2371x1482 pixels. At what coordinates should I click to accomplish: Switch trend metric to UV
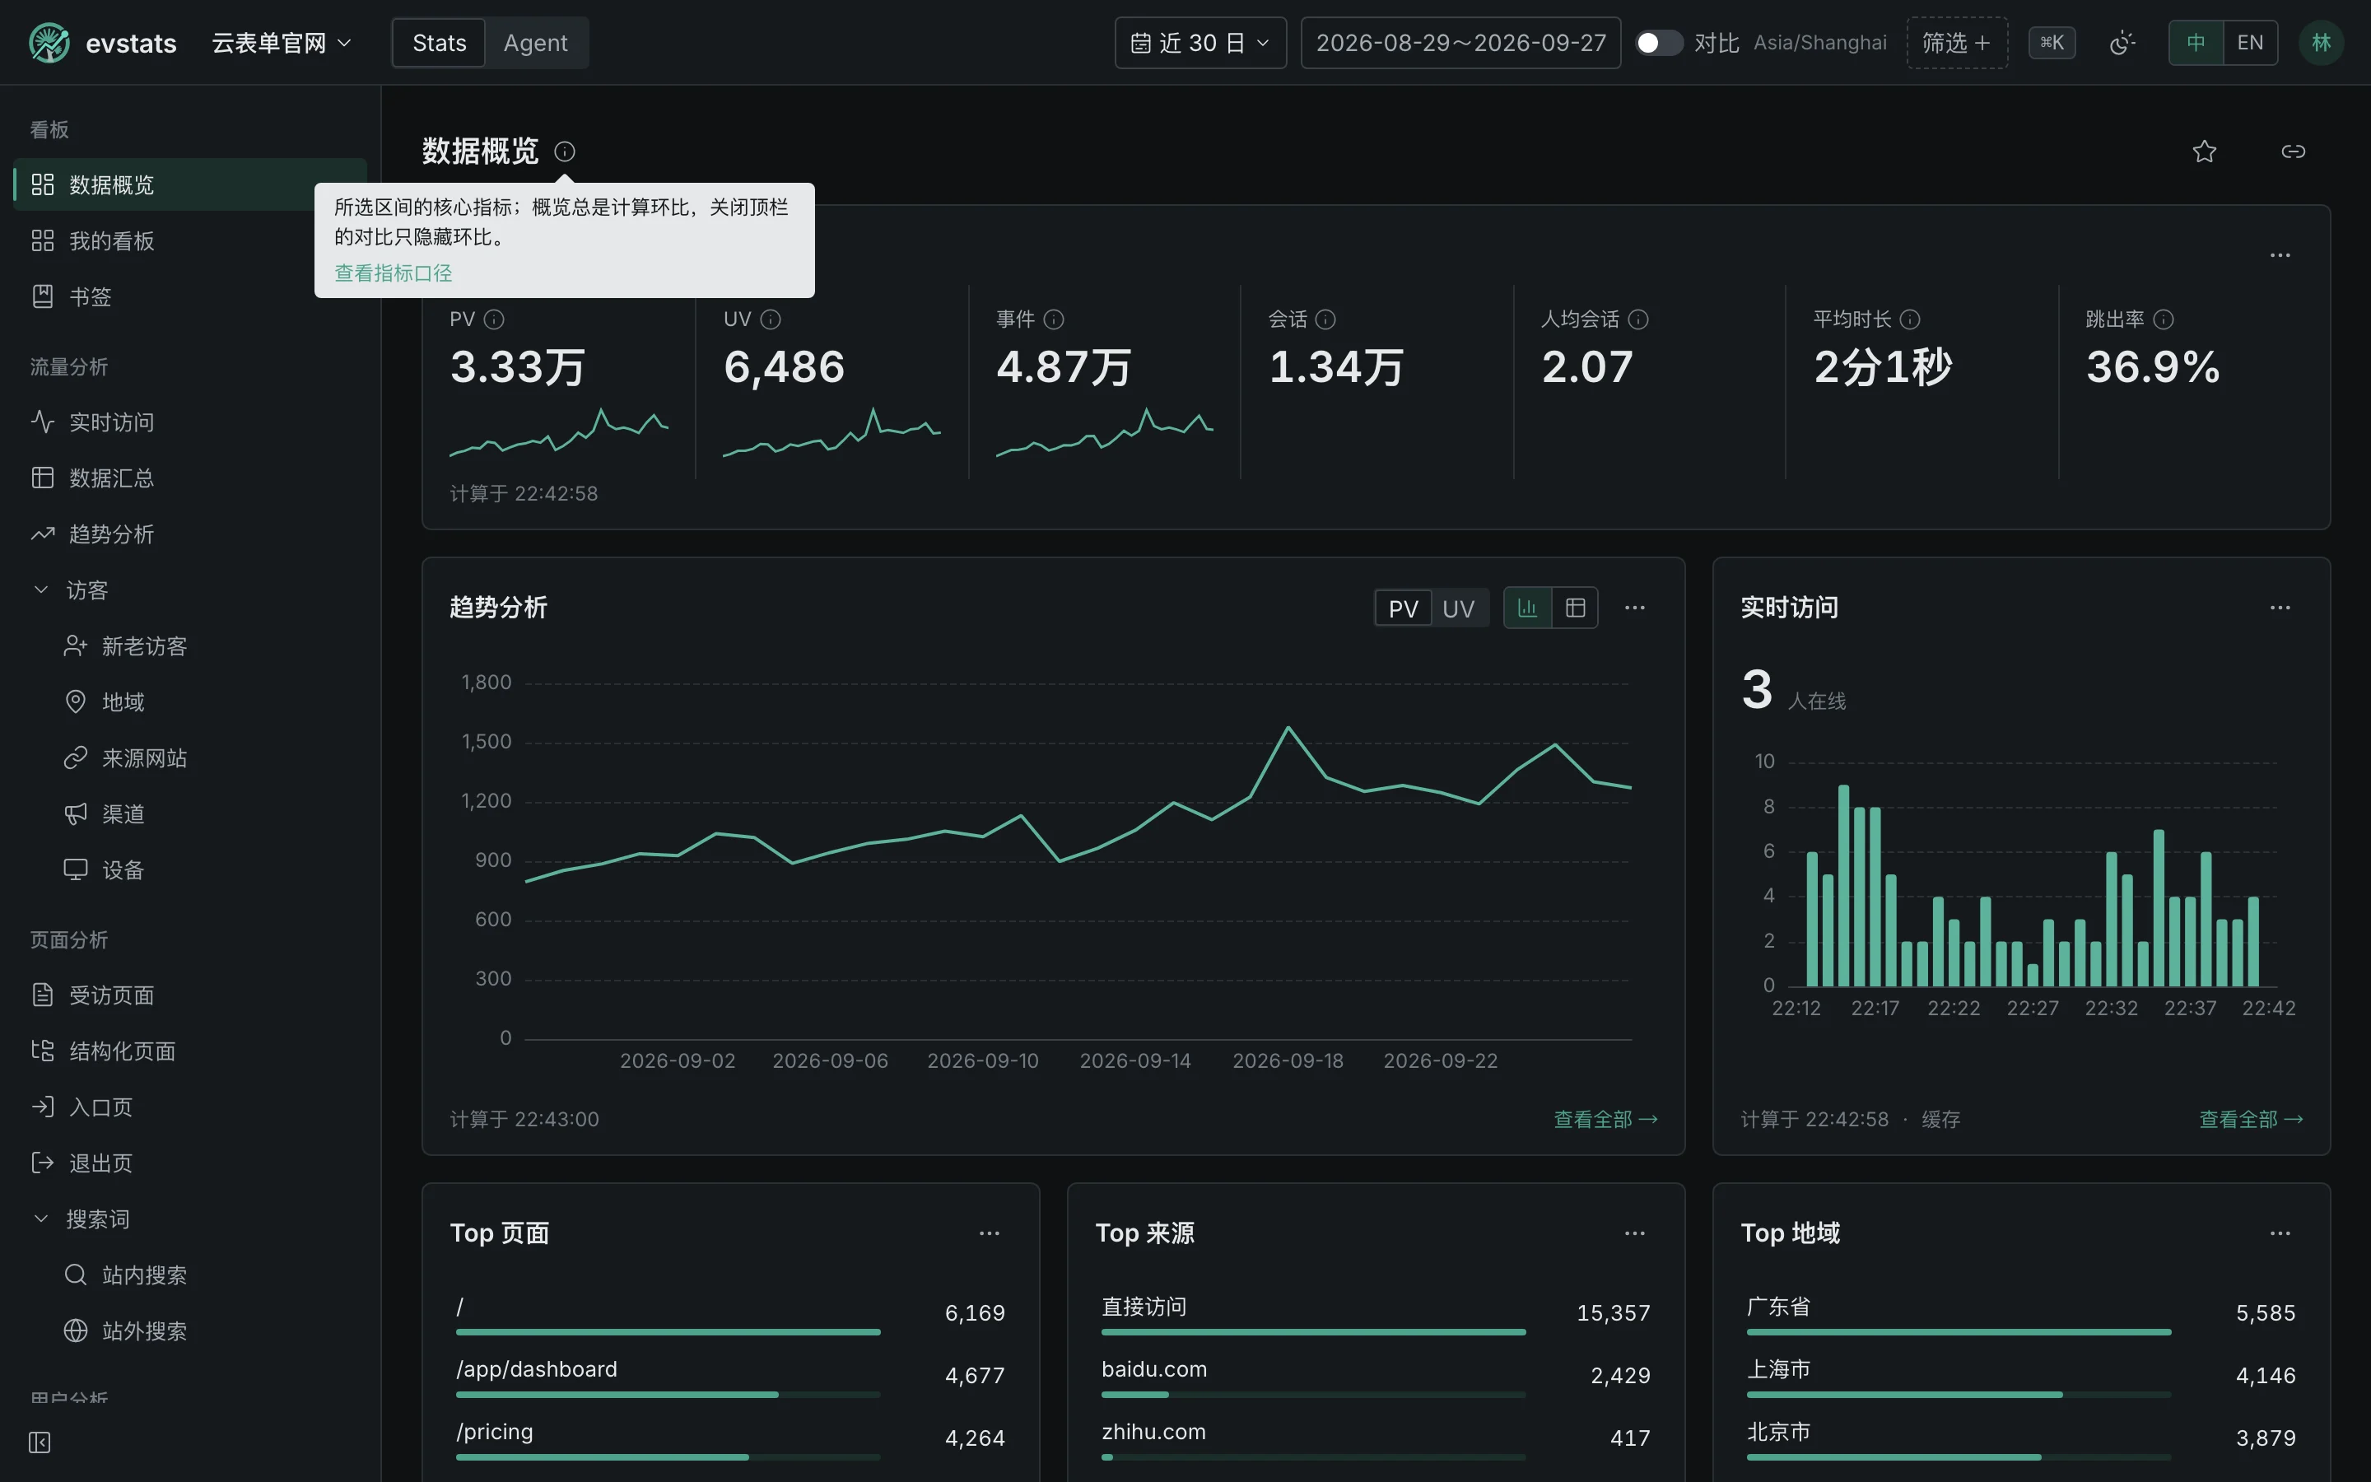[1458, 608]
